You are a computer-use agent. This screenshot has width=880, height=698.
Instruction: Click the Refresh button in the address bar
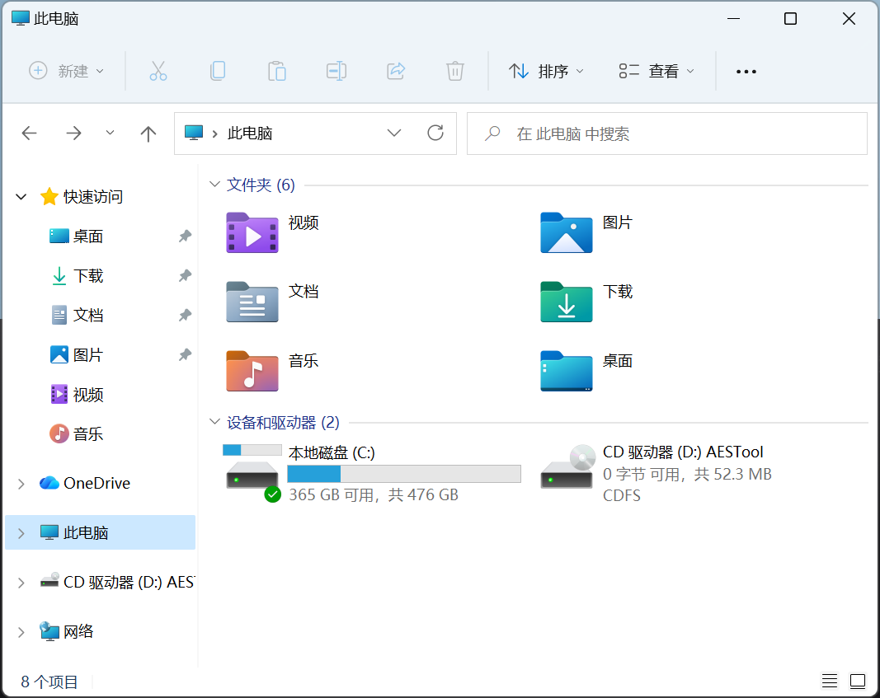click(435, 133)
